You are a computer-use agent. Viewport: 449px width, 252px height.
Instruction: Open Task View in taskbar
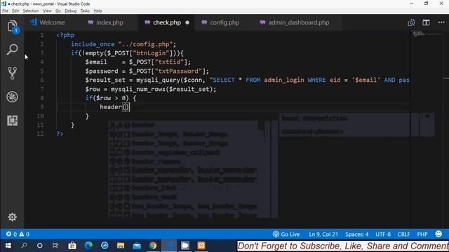coord(55,246)
